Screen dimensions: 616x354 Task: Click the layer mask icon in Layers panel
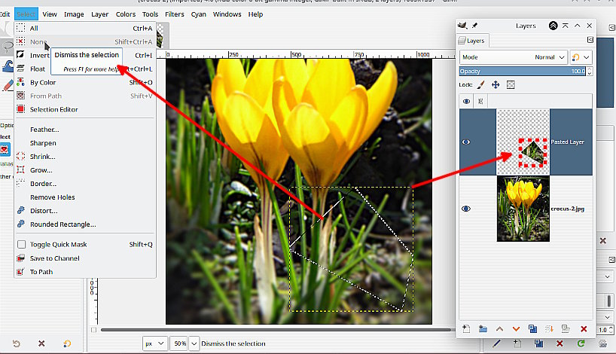tap(566, 329)
